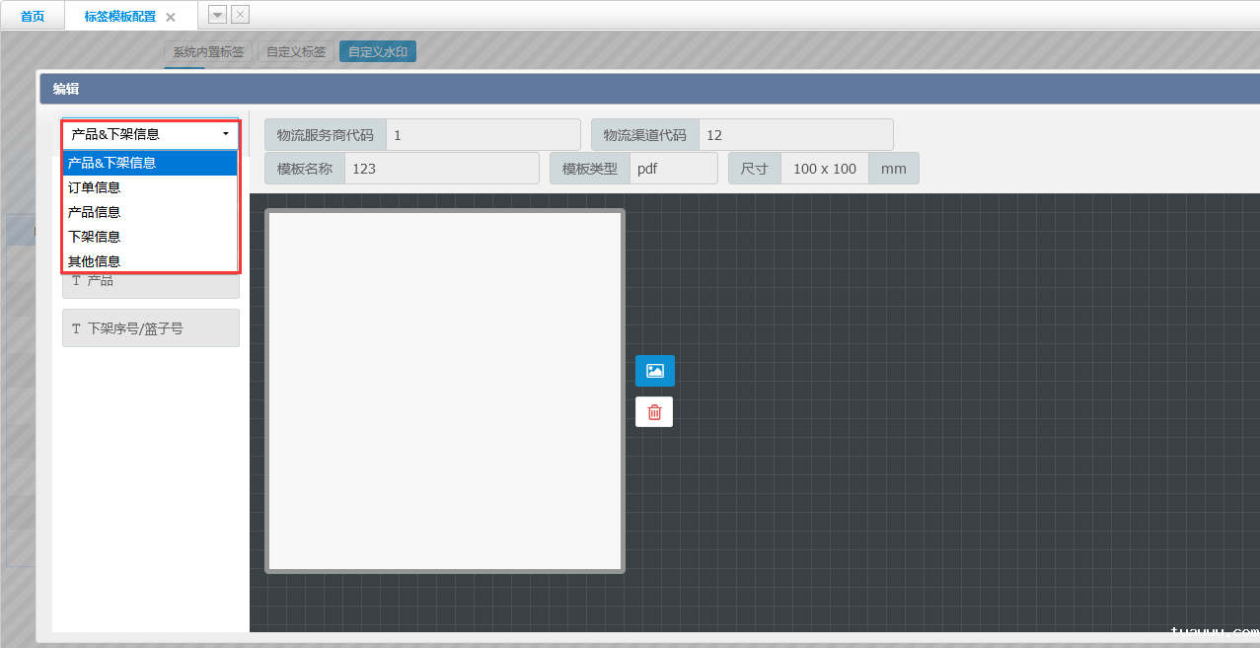Click the 物流服务商代码 input field

482,135
